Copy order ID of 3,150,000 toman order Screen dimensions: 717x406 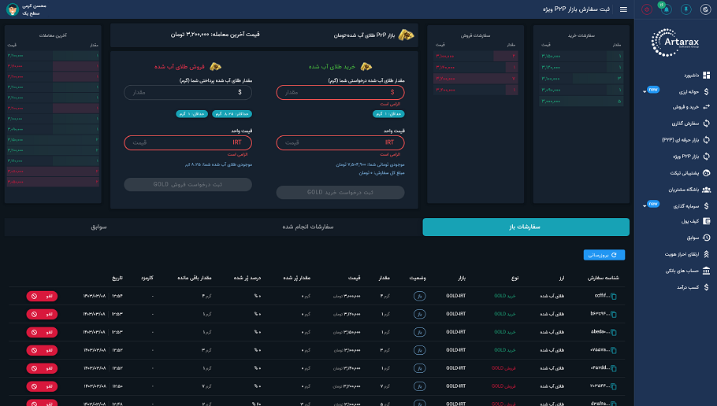point(614,333)
